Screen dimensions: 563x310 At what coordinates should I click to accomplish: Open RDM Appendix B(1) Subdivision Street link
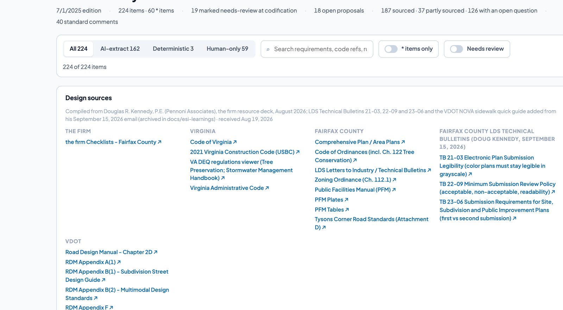click(x=117, y=276)
